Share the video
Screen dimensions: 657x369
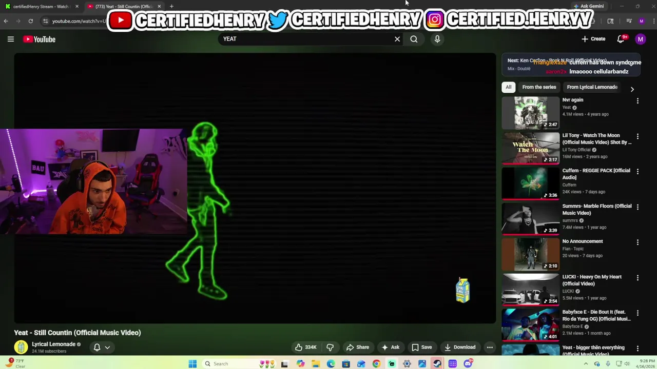[357, 347]
